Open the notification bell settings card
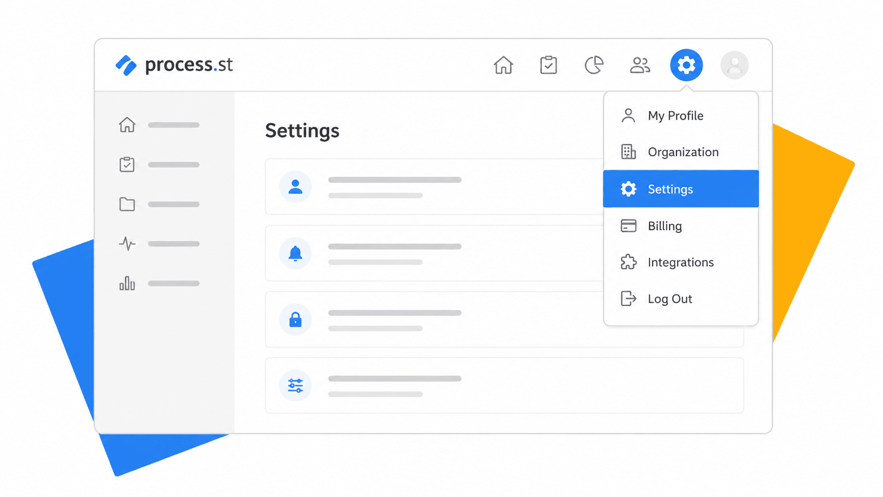The height and width of the screenshot is (497, 883). coord(295,253)
